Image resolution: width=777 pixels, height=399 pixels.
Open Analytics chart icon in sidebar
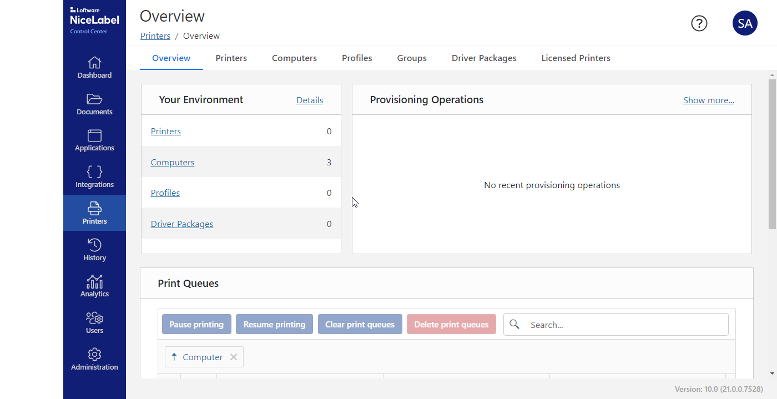tap(94, 282)
